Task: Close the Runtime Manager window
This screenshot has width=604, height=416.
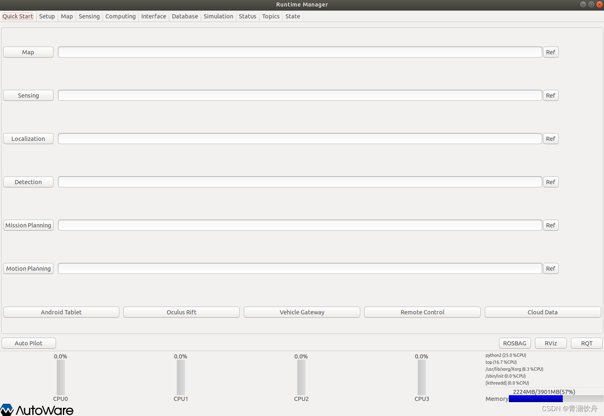Action: (599, 4)
